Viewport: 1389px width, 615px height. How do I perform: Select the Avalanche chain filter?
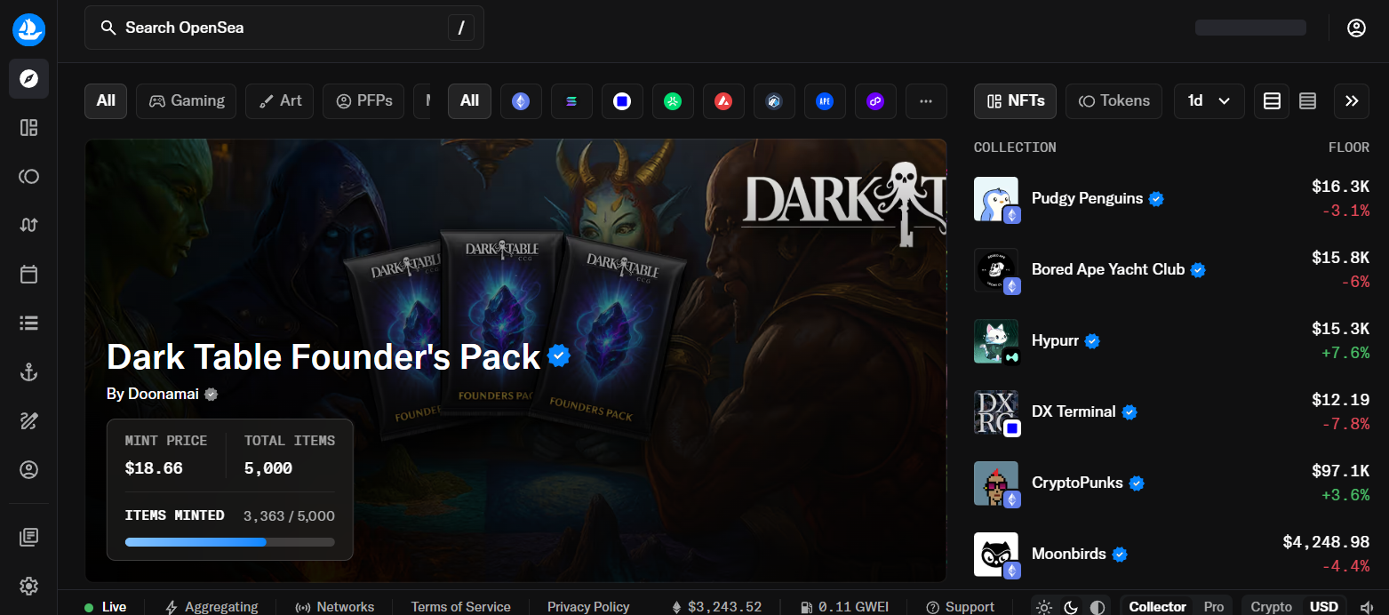coord(723,101)
